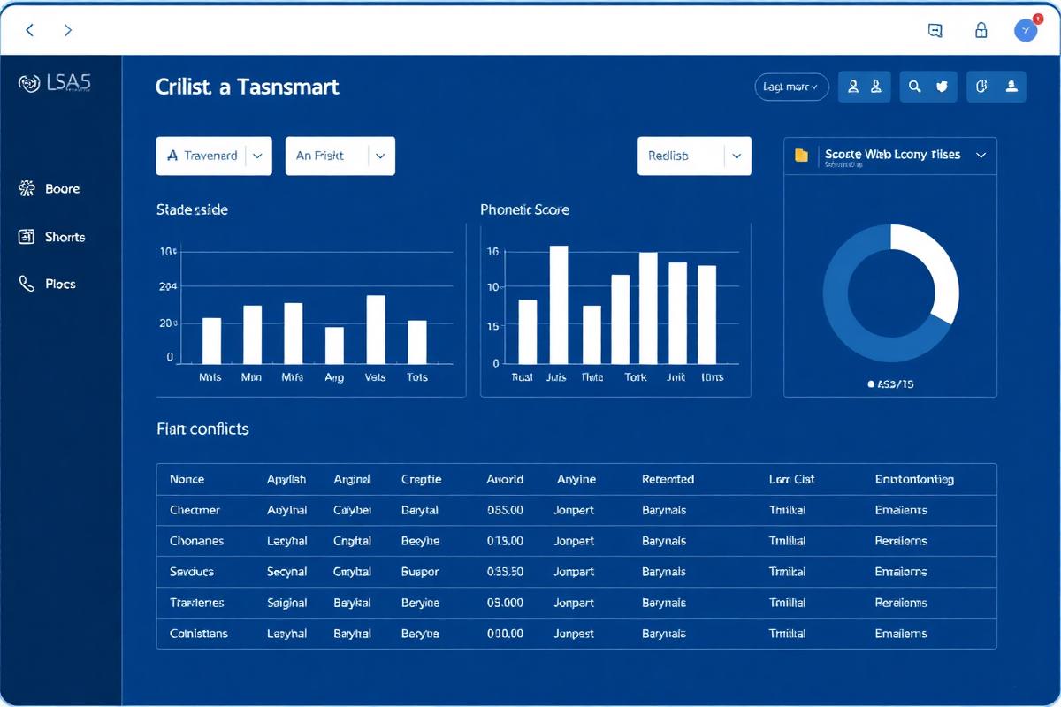Open the Travenard dropdown
1061x707 pixels.
[214, 156]
